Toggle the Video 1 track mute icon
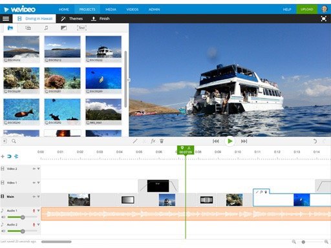This screenshot has height=248, width=331. tap(34, 183)
